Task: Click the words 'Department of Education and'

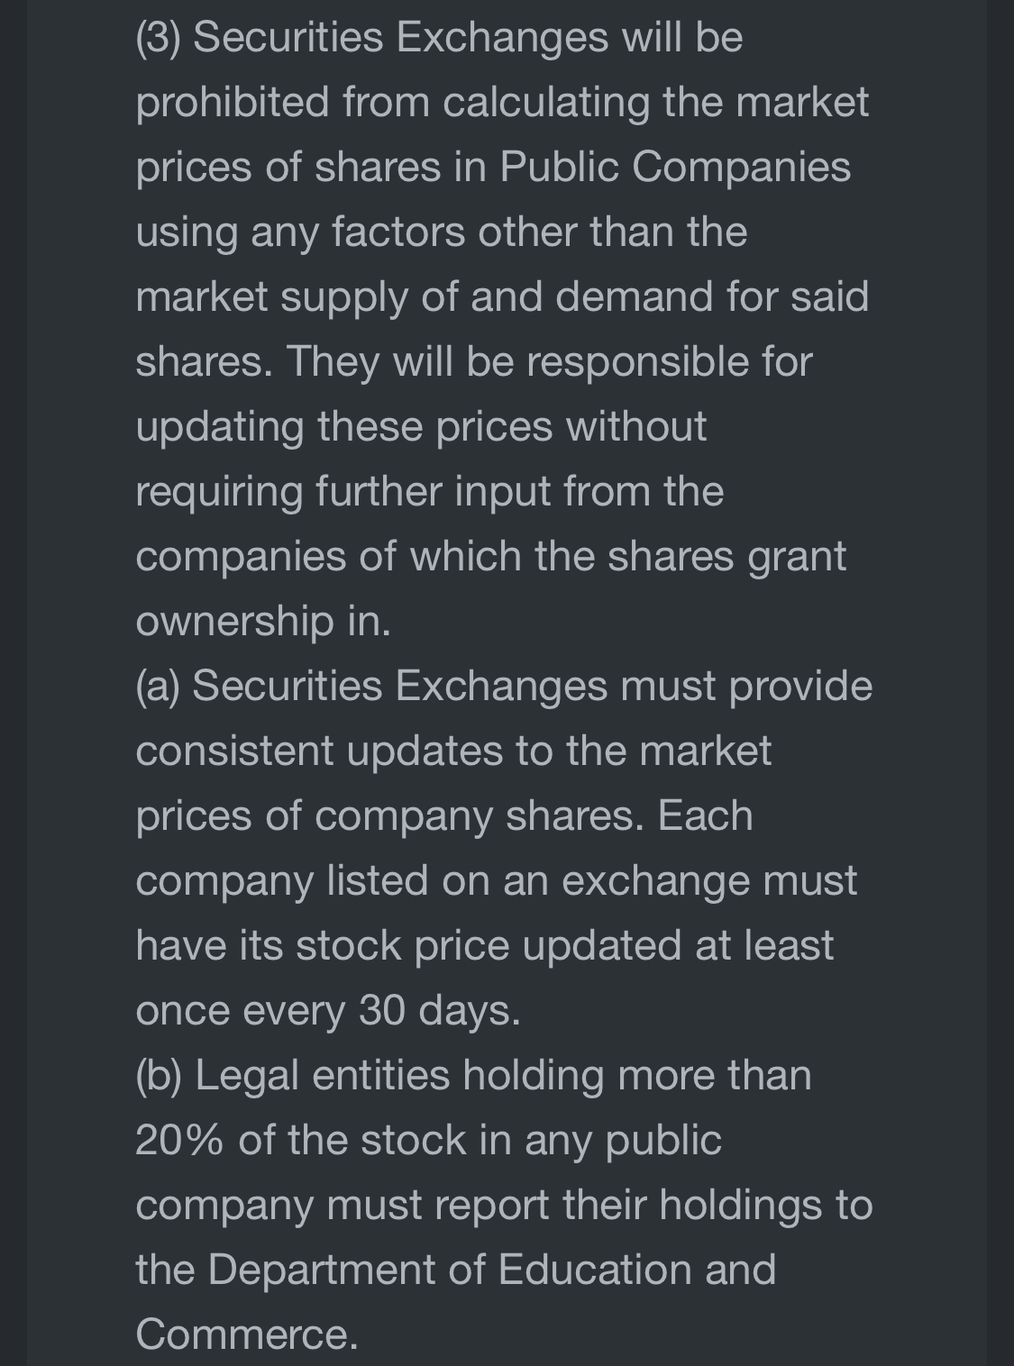Action: point(492,1270)
